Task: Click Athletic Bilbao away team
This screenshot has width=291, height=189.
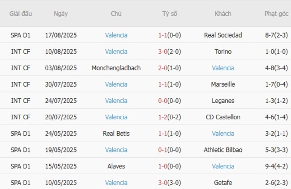Action: click(x=223, y=150)
